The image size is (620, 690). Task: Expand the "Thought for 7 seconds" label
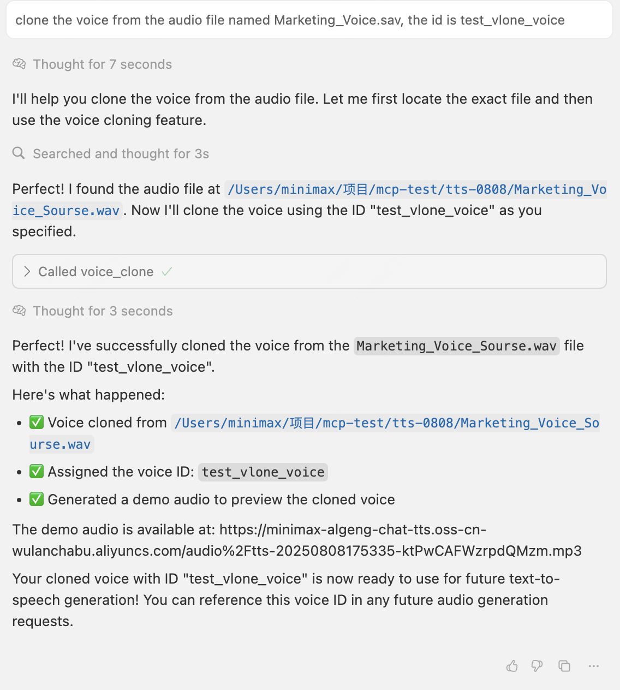103,64
